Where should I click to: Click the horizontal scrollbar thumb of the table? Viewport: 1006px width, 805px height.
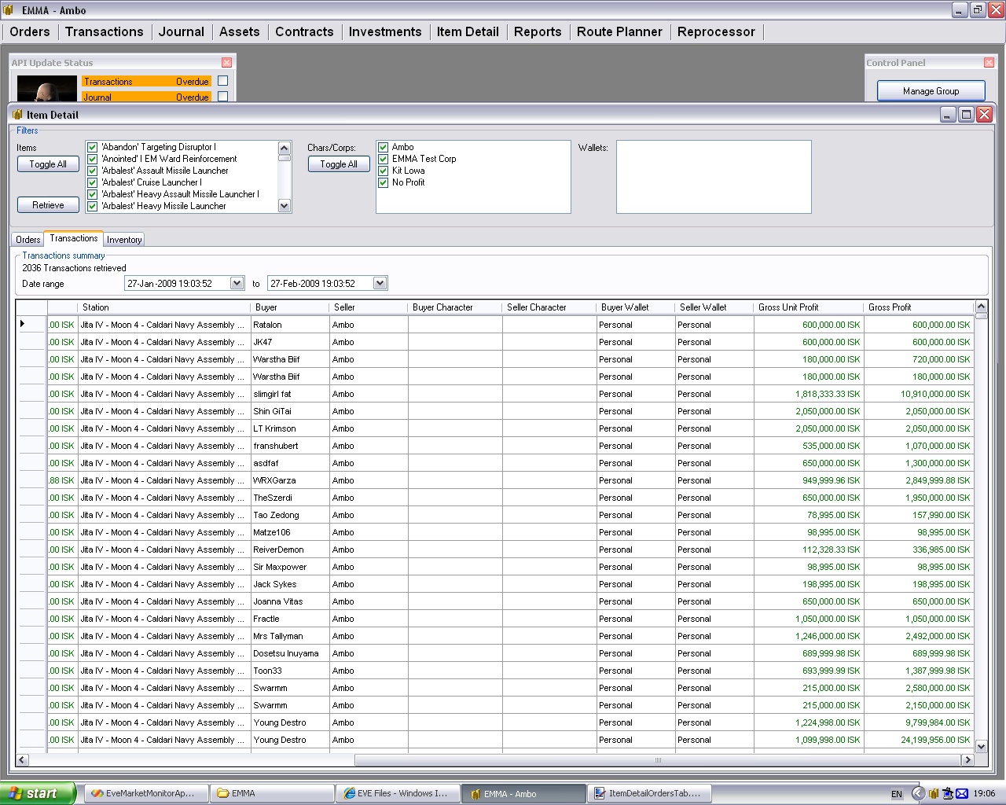coord(658,760)
